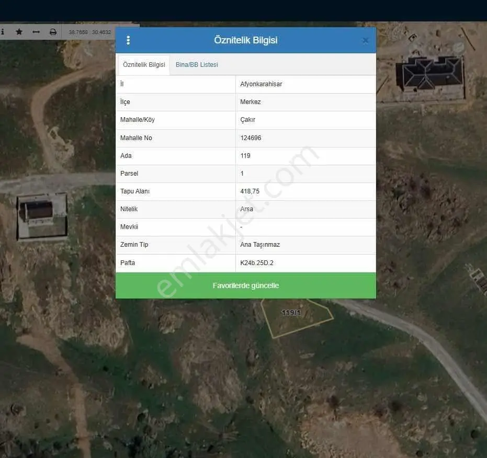Open the Bina/BB Listesi tab
Screen dimensions: 487x458
tap(197, 65)
